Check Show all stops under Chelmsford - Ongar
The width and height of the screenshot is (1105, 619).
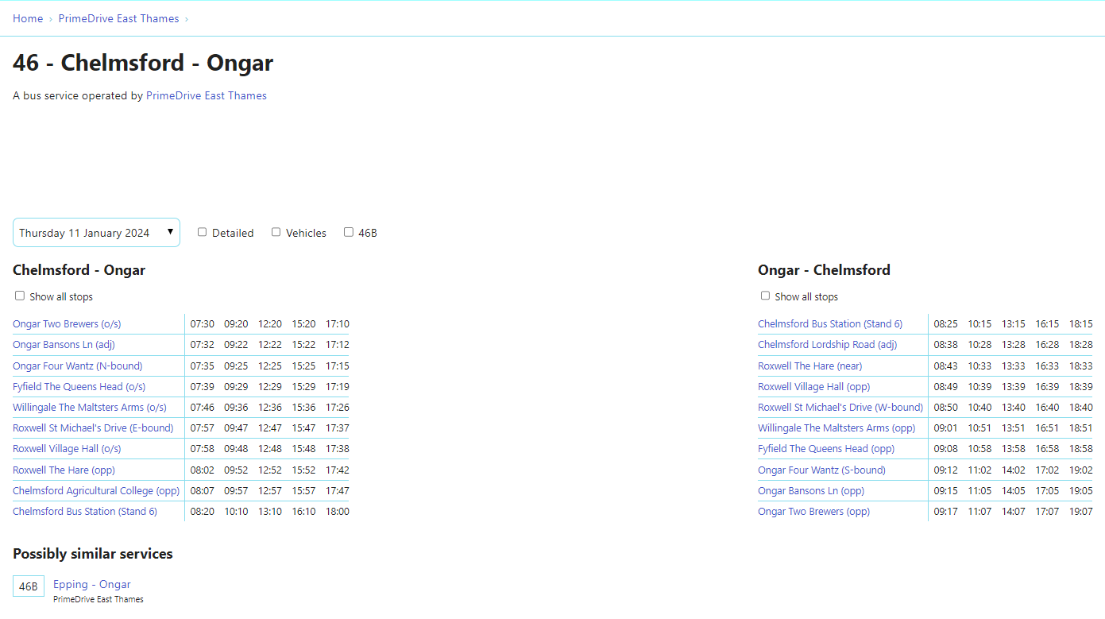(x=20, y=296)
